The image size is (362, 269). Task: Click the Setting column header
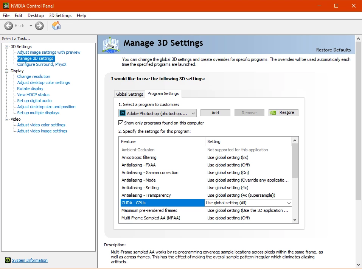coord(249,141)
